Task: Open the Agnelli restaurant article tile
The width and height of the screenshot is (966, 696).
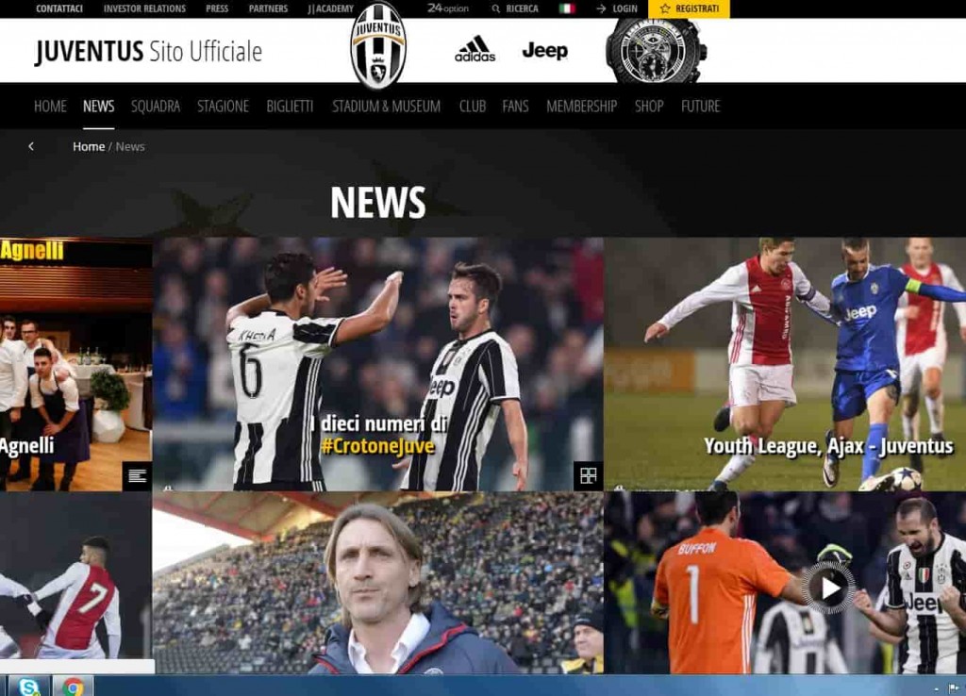Action: 75,364
